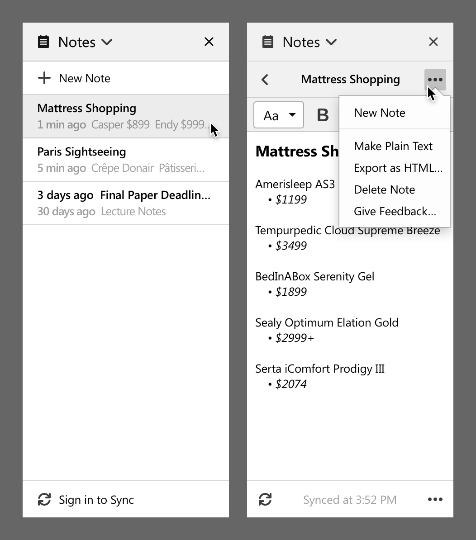Image resolution: width=476 pixels, height=540 pixels.
Task: Expand the Notes dropdown chevron in the left panel
Action: (x=107, y=42)
